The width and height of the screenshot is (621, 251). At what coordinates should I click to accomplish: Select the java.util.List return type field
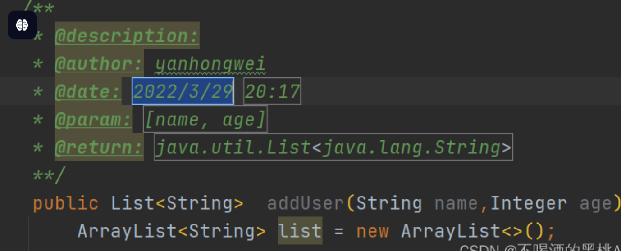[x=333, y=148]
